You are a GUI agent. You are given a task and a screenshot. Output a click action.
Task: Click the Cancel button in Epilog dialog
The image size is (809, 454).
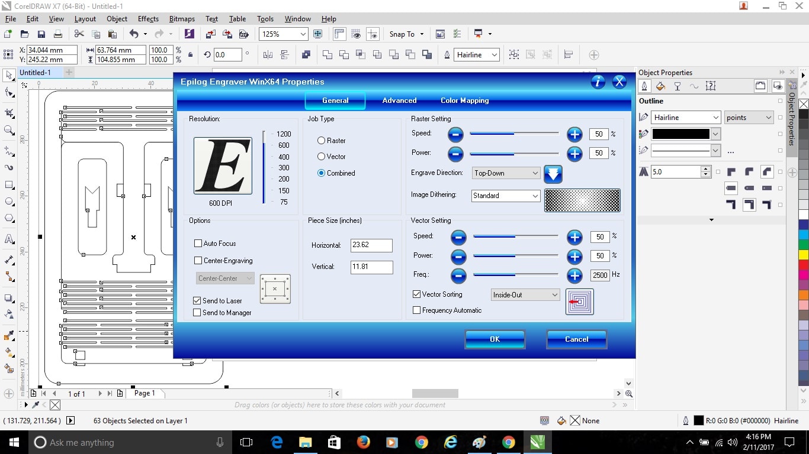(x=577, y=339)
